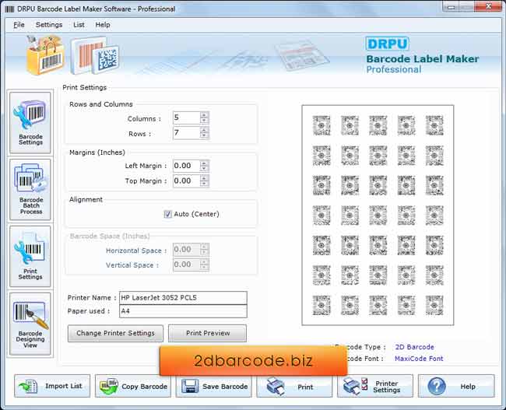Click the shopping bag barcode header icon
506x410 pixels.
click(45, 54)
